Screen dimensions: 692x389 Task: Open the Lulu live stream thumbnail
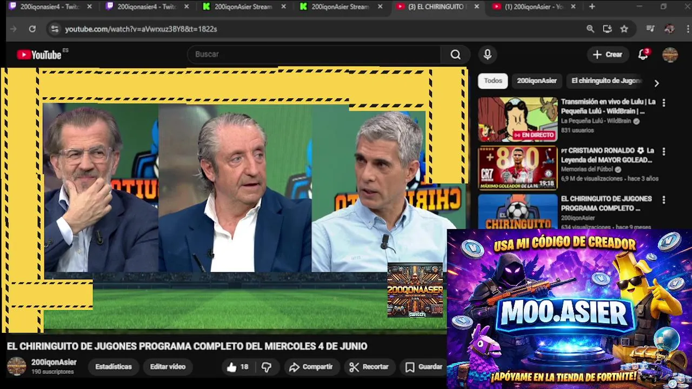pyautogui.click(x=517, y=119)
